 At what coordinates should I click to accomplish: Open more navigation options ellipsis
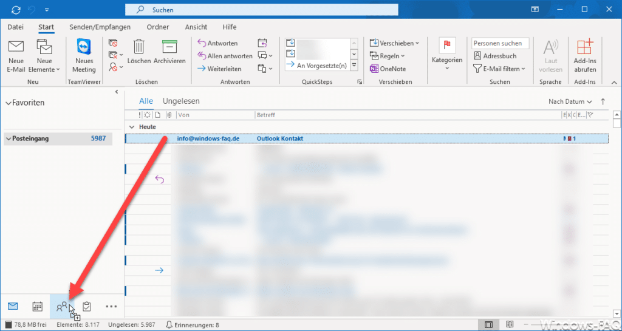112,306
